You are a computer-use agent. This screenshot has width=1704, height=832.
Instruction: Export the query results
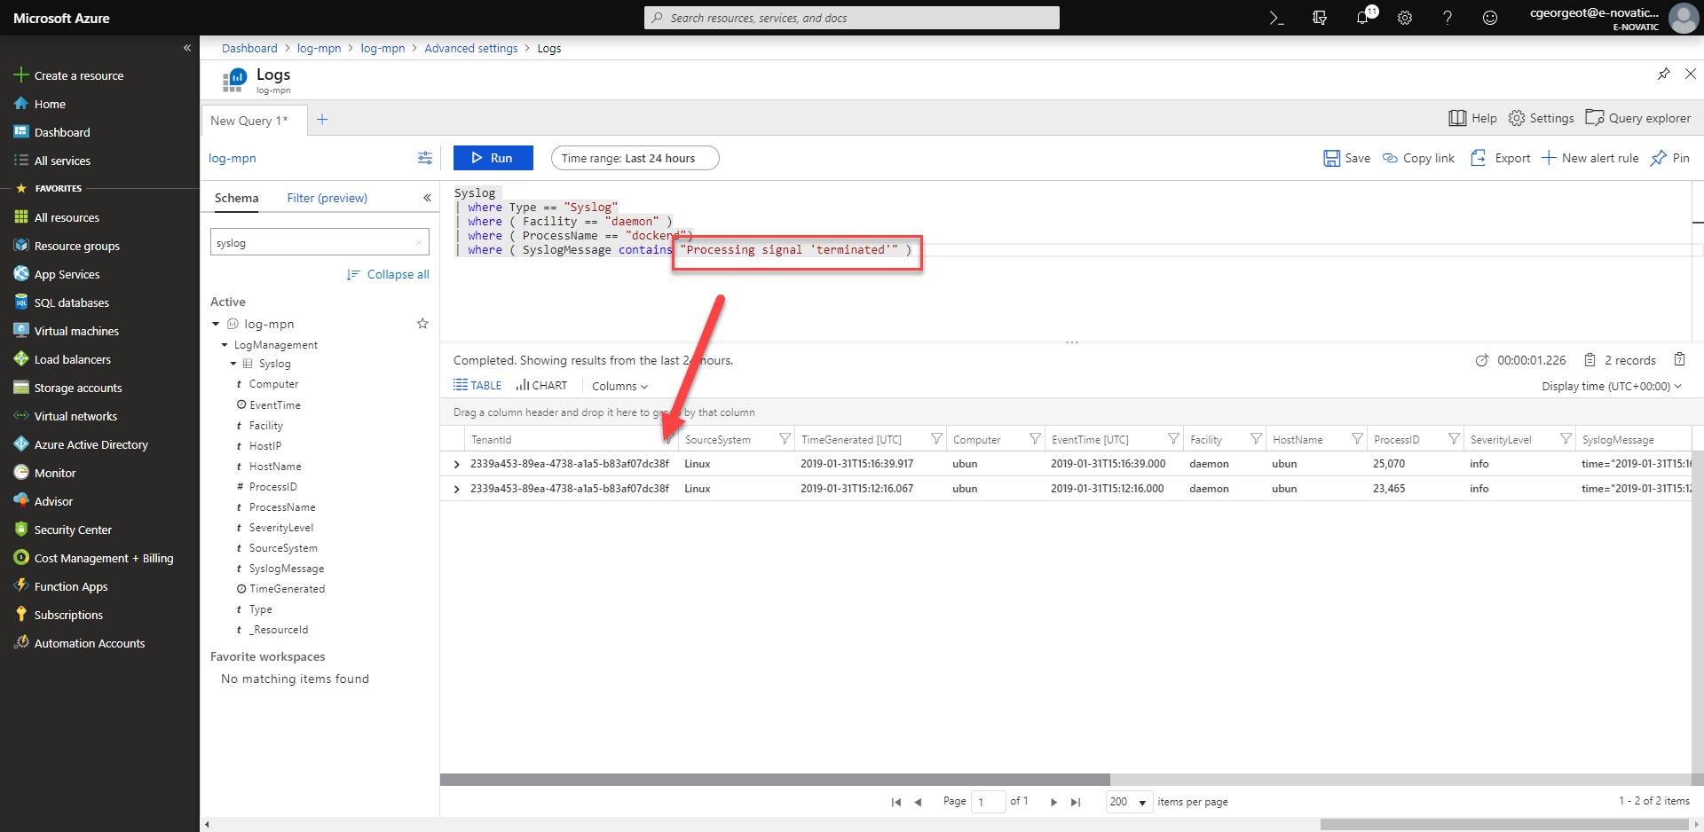[x=1501, y=158]
